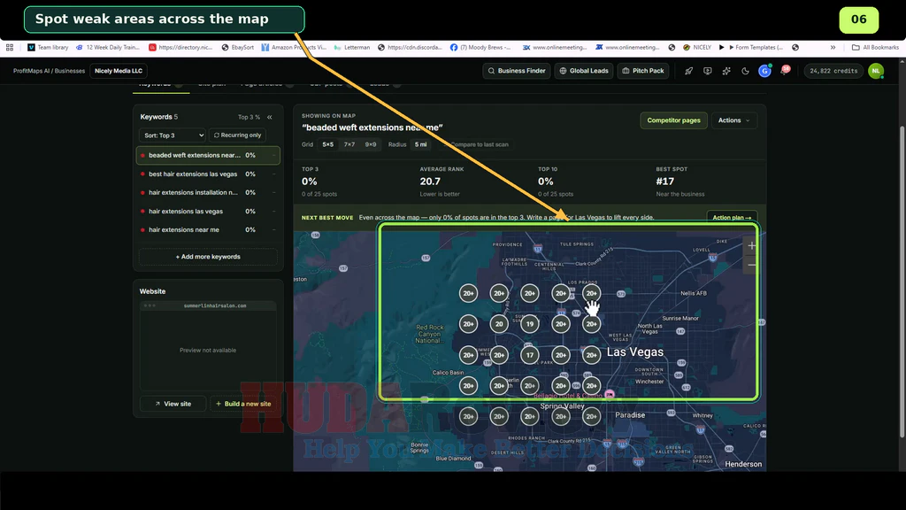Viewport: 906px width, 510px height.
Task: Select the 5×5 grid size
Action: pos(327,144)
